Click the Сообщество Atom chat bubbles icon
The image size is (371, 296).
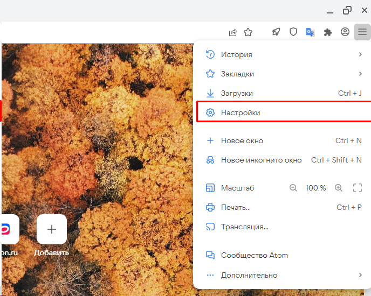point(210,256)
